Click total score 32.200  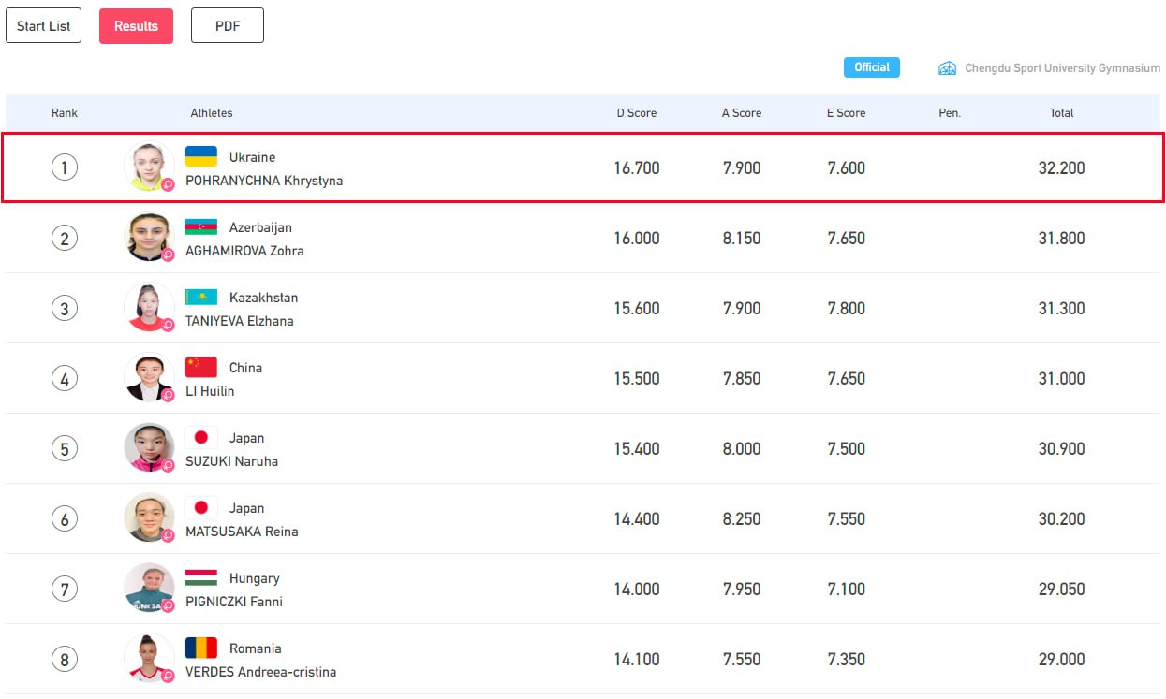pyautogui.click(x=1061, y=168)
